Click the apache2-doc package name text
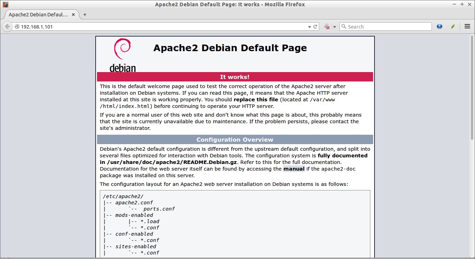The width and height of the screenshot is (475, 259). coord(338,169)
